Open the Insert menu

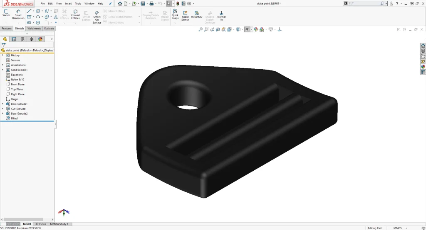(68, 3)
